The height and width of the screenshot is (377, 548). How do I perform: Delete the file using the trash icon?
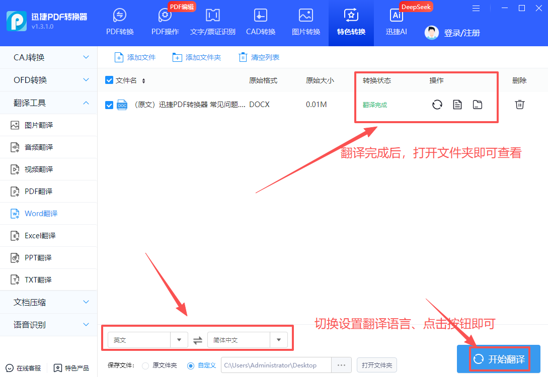pos(519,104)
